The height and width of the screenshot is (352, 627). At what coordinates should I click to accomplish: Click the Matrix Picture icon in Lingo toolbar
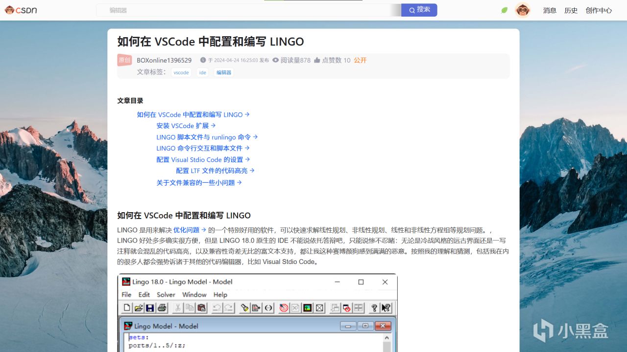click(308, 308)
